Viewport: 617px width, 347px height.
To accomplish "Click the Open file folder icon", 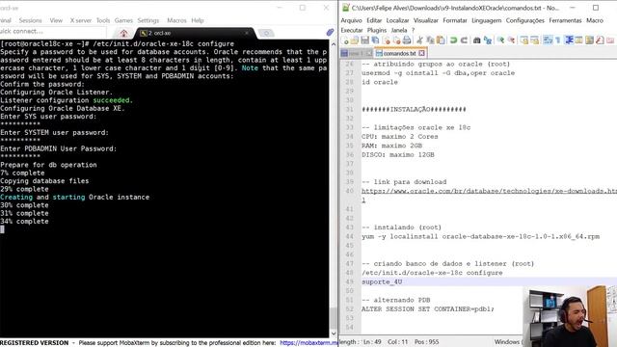I will tap(355, 40).
